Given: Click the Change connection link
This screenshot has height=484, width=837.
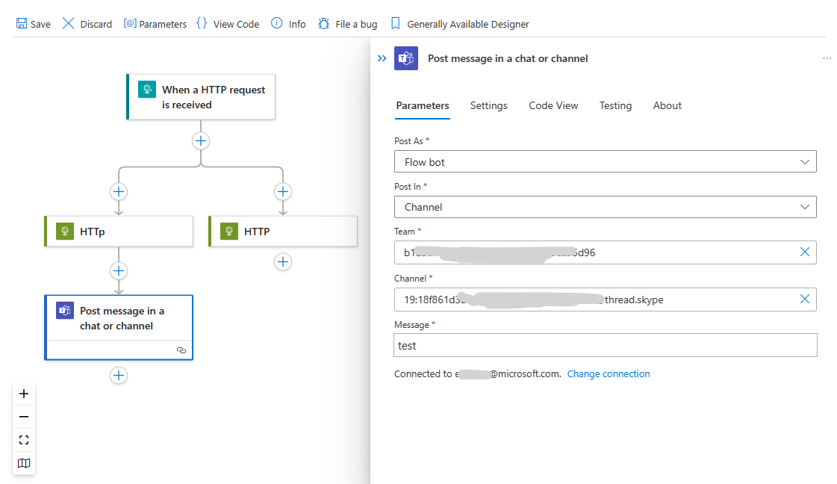Looking at the screenshot, I should 609,373.
